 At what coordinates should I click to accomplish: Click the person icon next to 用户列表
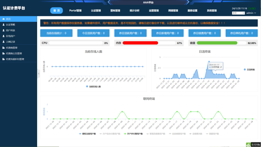point(3,30)
